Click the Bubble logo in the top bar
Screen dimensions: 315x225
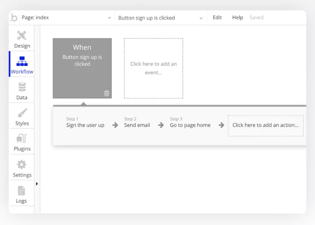coord(13,17)
